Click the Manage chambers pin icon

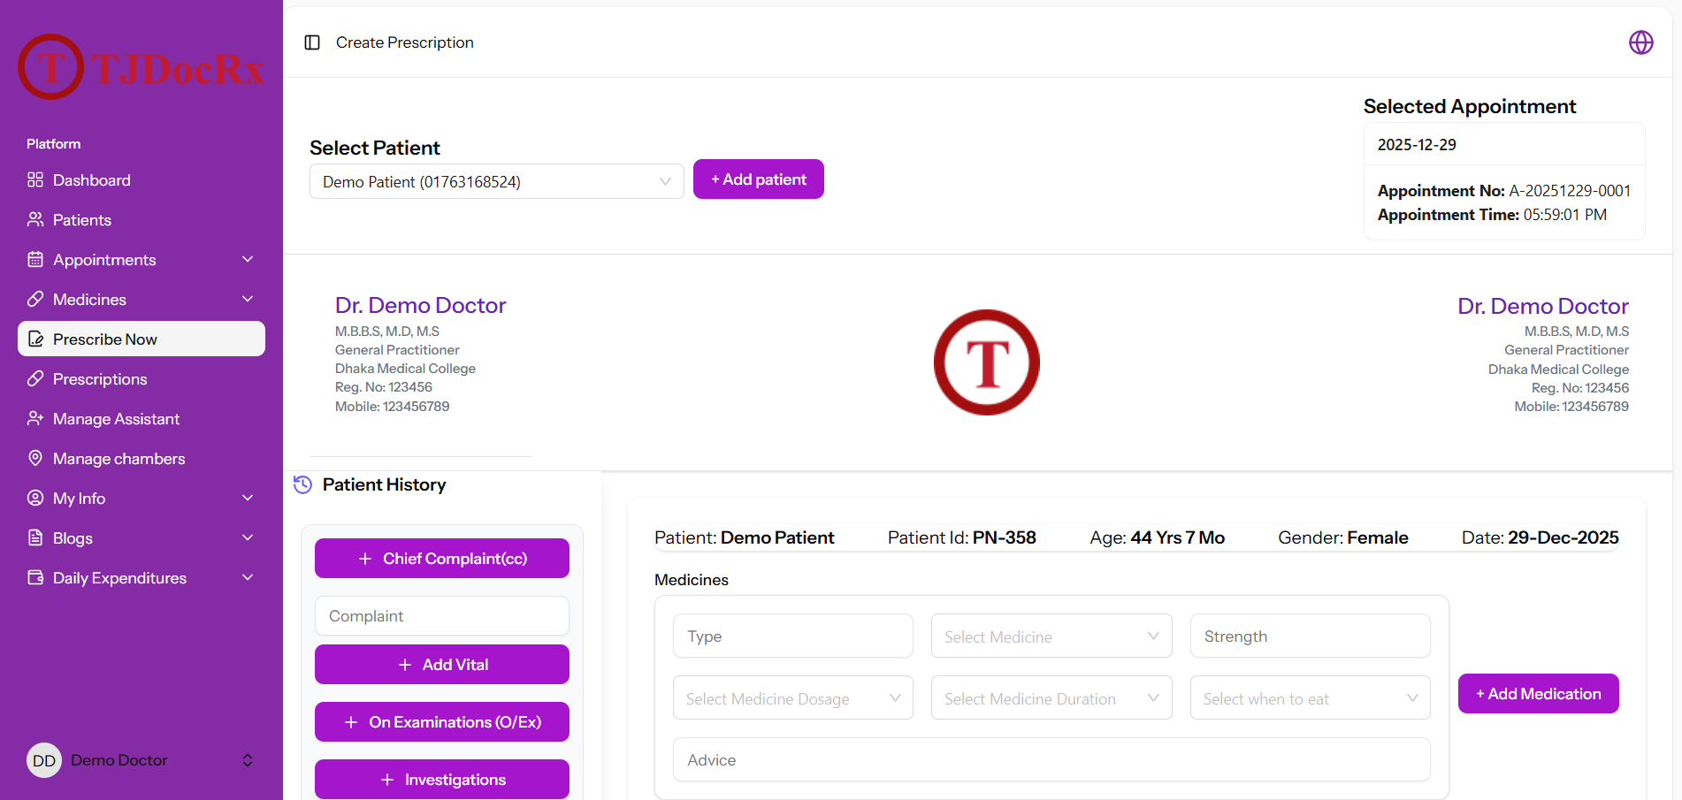(x=35, y=458)
